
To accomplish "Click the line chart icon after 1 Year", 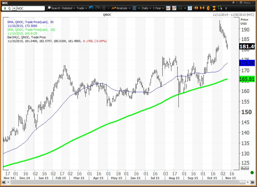I will point(168,8).
